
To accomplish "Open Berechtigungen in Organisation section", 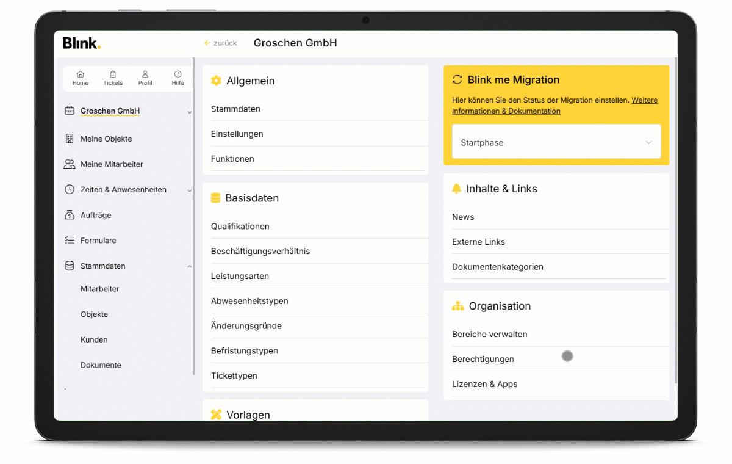I will [x=483, y=359].
